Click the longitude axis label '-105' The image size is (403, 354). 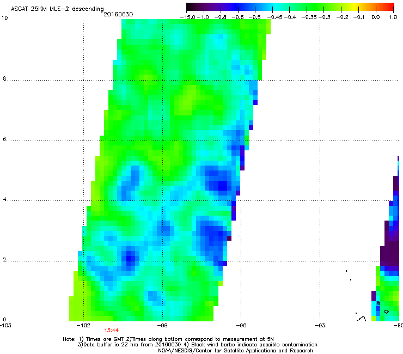[5, 326]
